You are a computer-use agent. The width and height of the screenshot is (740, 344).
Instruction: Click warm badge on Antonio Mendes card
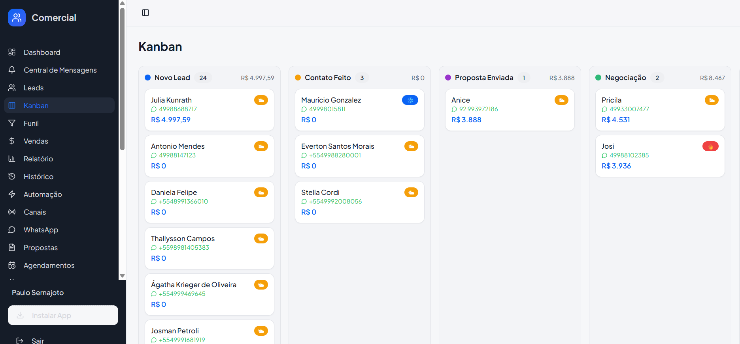(261, 146)
